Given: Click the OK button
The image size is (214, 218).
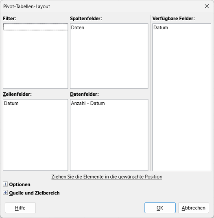Looking at the screenshot, I should pos(160,208).
